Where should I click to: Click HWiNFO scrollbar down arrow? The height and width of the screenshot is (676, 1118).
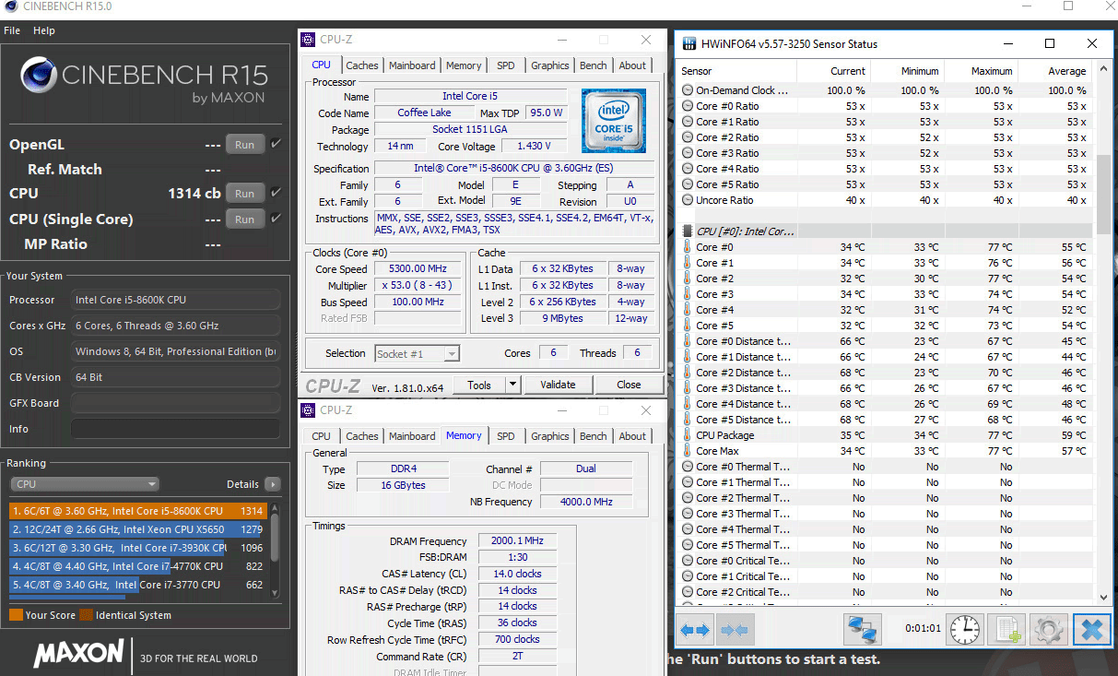(x=1105, y=598)
